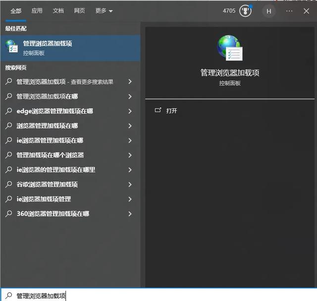Expand arrow for ie浏览器管理加载项在哪 row

(x=130, y=140)
